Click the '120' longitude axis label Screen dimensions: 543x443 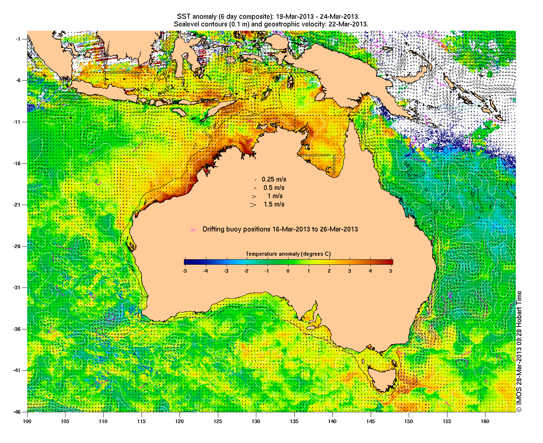point(180,421)
